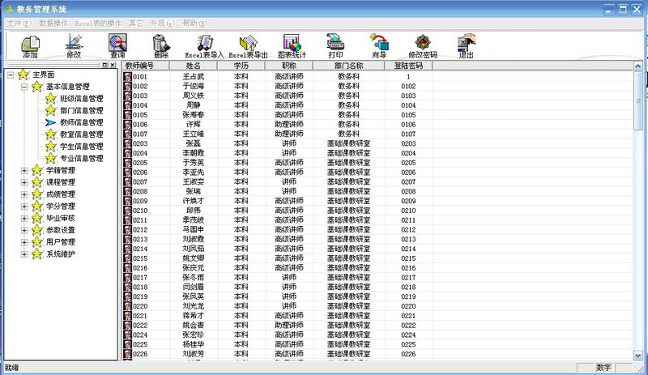
Task: Expand the 学籍管理 tree node
Action: 24,171
